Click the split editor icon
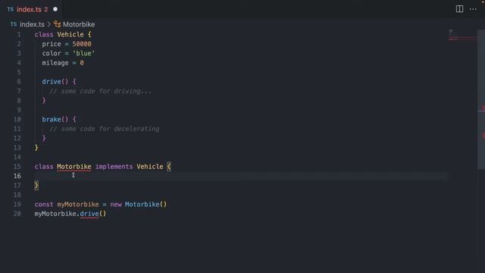 pos(459,9)
